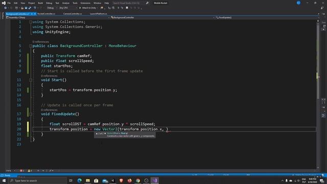327x184 pixels.
Task: Click references link above BackgroundController class
Action: coord(41,42)
